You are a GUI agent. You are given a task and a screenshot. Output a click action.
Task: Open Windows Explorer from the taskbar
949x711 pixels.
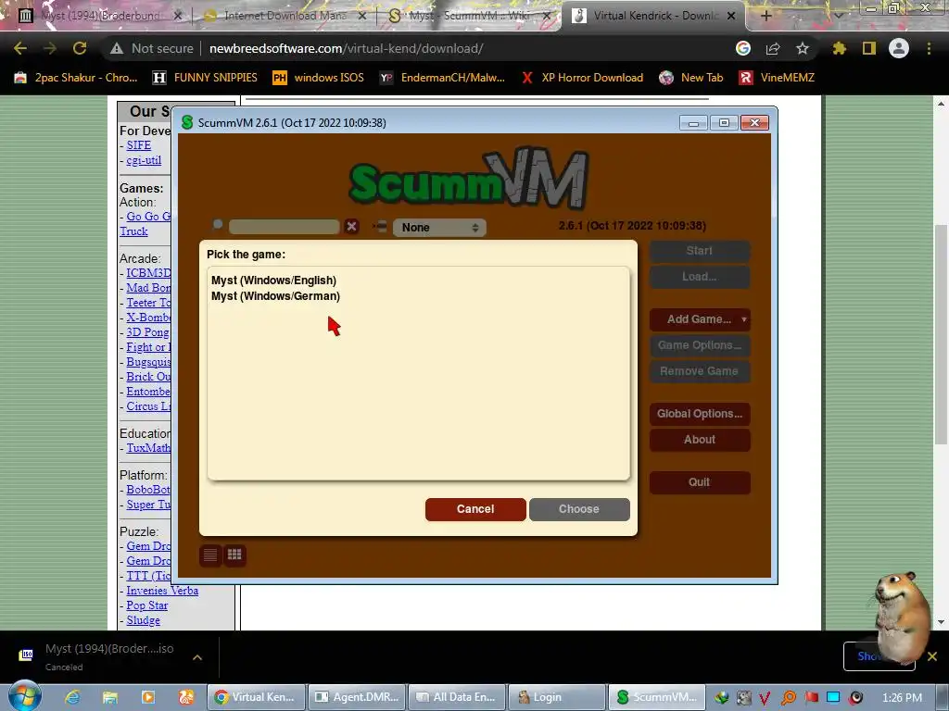[109, 697]
